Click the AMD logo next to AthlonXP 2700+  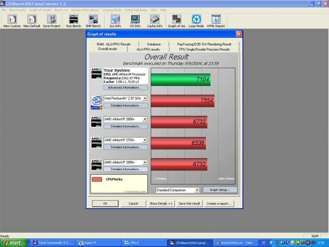96,143
